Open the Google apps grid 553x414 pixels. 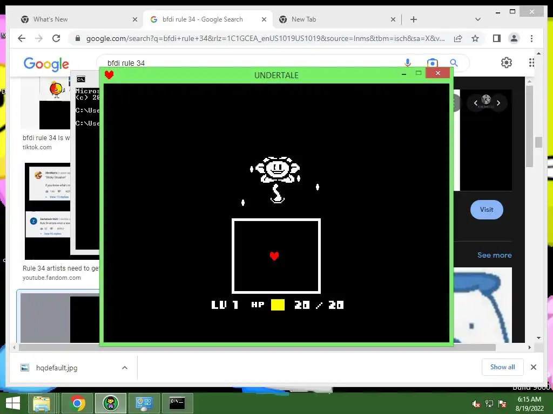pos(531,63)
